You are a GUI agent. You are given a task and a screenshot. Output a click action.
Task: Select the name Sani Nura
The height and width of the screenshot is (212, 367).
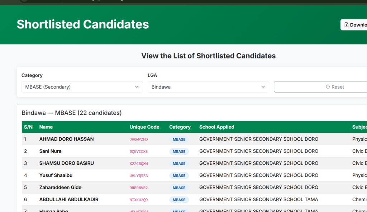[50, 151]
